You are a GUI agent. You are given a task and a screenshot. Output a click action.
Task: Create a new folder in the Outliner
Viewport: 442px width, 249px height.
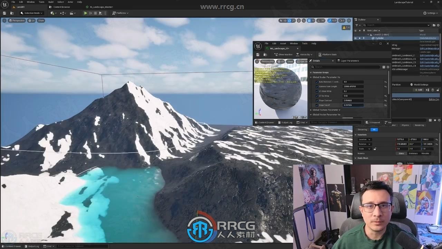point(433,25)
